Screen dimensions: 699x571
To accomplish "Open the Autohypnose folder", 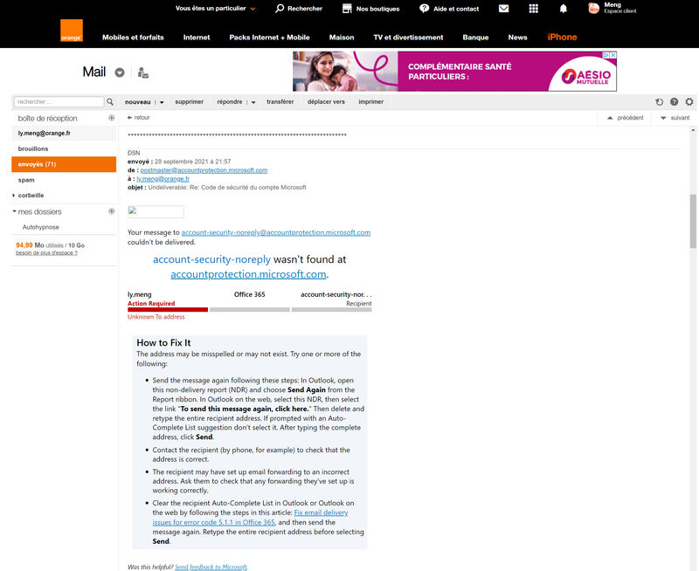I will 40,227.
